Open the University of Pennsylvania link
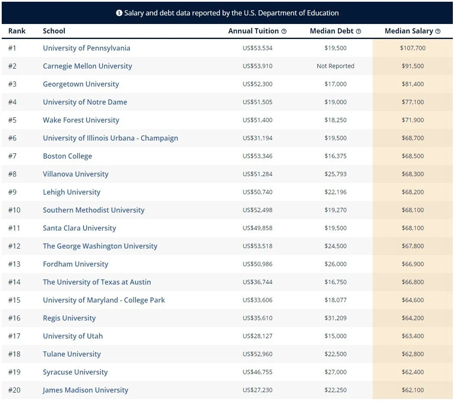This screenshot has width=455, height=402. pos(86,48)
